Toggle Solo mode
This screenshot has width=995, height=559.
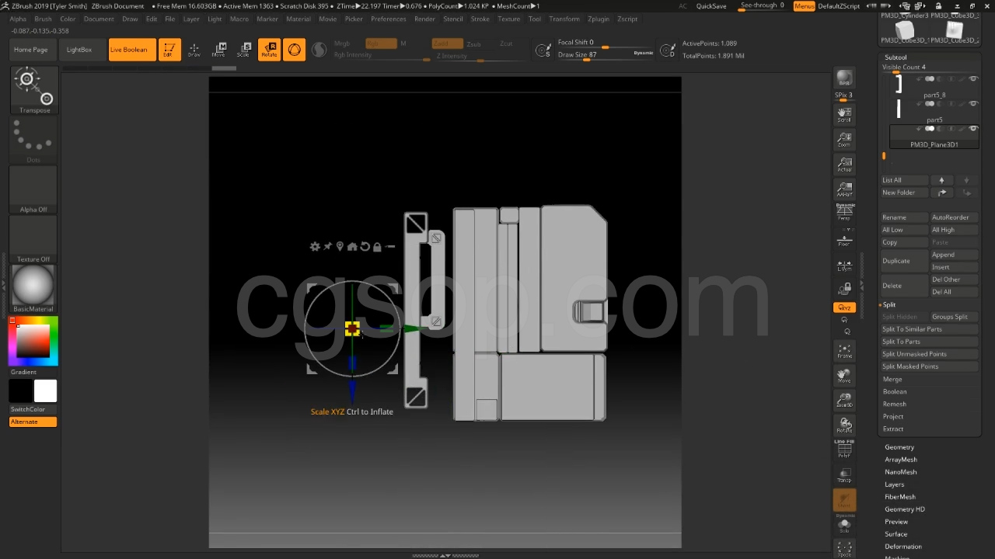[x=844, y=525]
